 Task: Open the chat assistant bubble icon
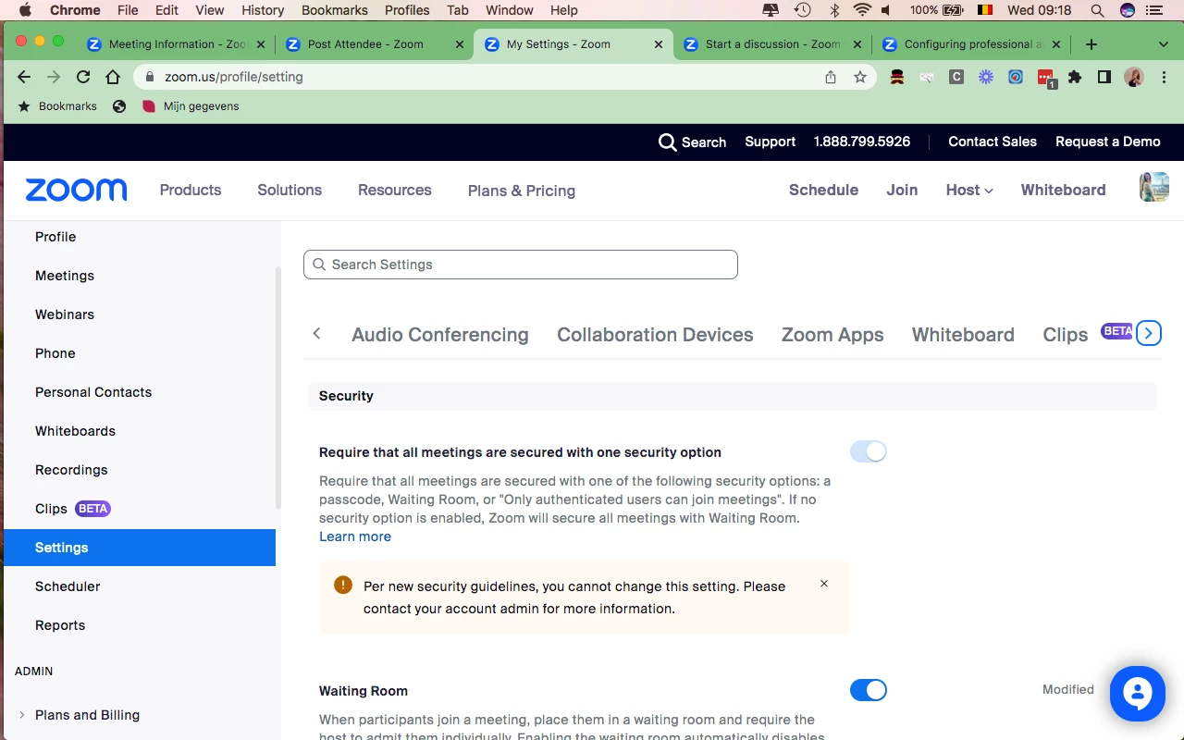[x=1138, y=693]
